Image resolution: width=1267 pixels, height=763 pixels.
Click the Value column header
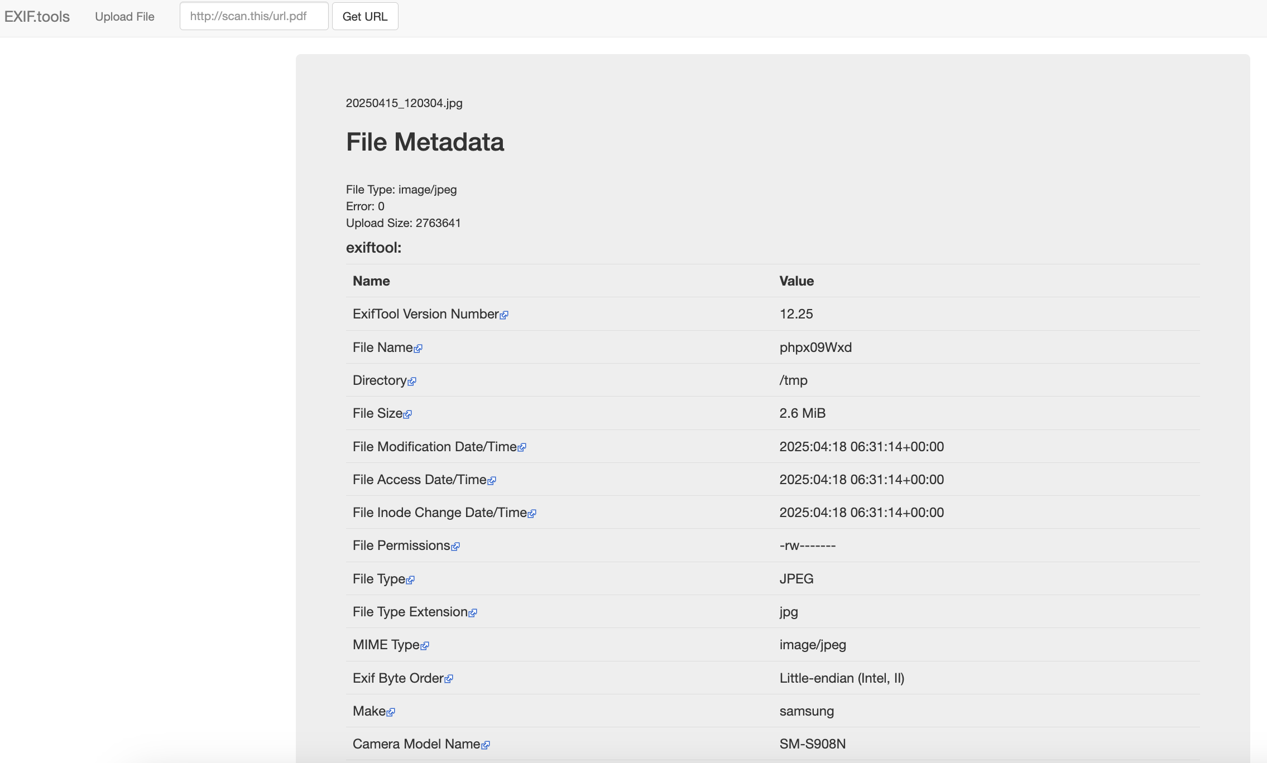click(796, 281)
